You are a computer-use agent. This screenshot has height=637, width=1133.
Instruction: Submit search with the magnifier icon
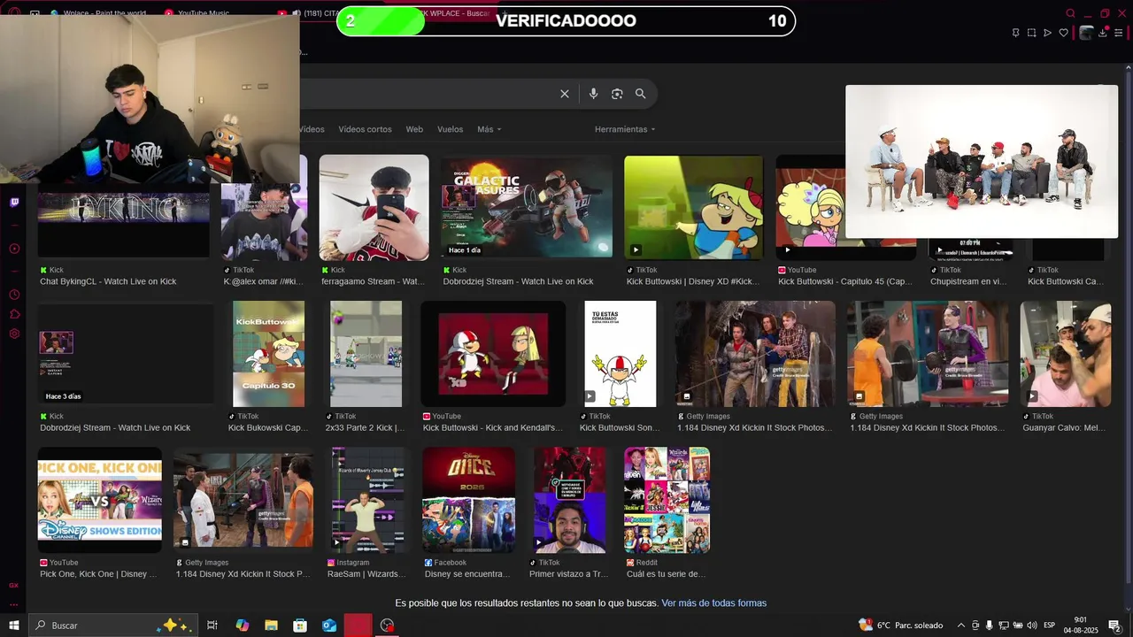pos(640,94)
